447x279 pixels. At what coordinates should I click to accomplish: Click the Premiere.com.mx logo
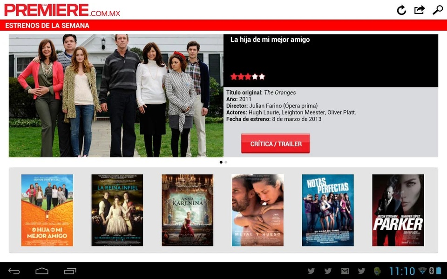click(62, 10)
